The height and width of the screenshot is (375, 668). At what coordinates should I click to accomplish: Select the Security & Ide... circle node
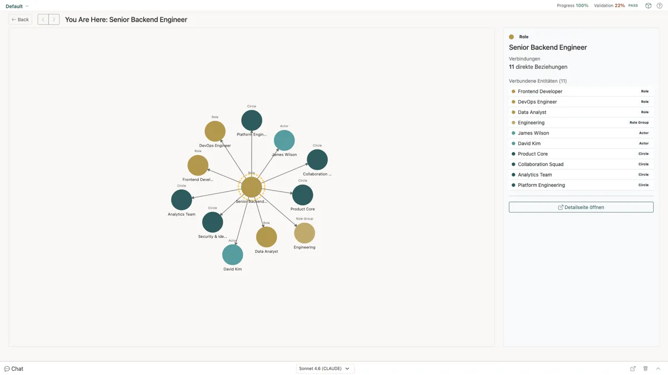coord(213,222)
